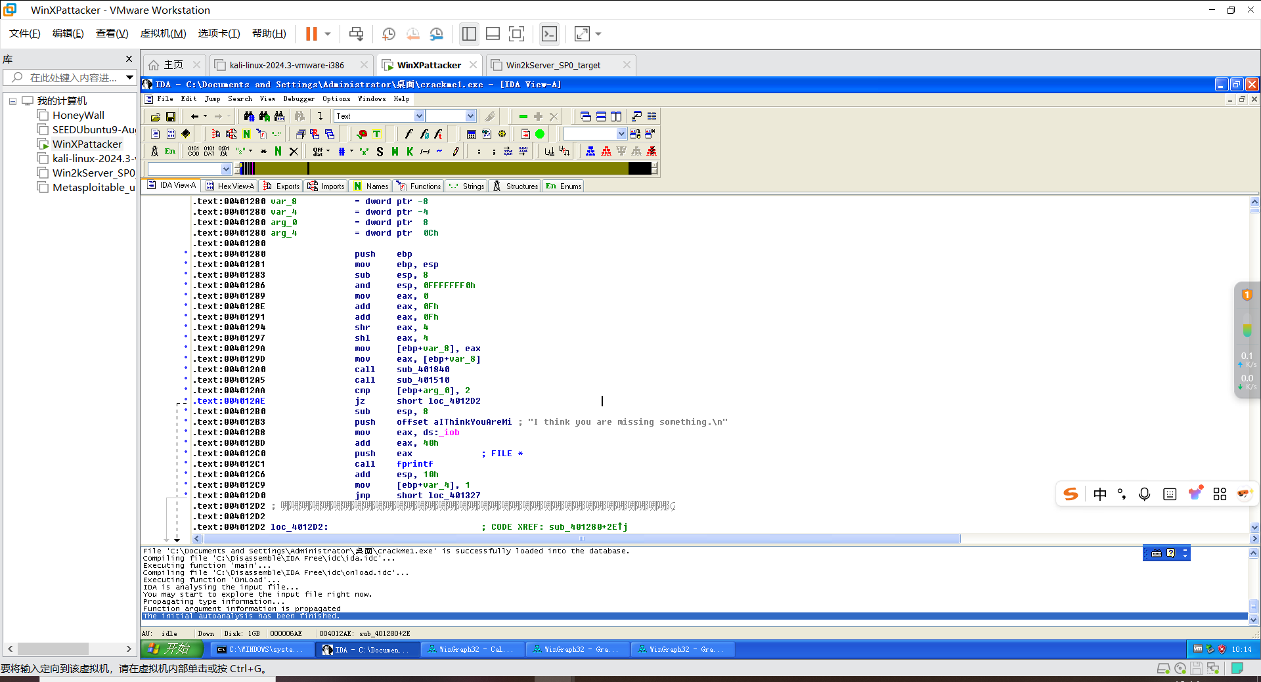Click the red security shield tray icon
1261x682 pixels.
1222,649
